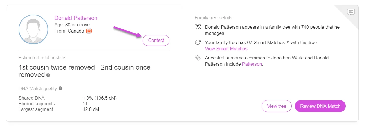Click the DNA Match quality help icon
The height and width of the screenshot is (126, 366).
(60, 88)
